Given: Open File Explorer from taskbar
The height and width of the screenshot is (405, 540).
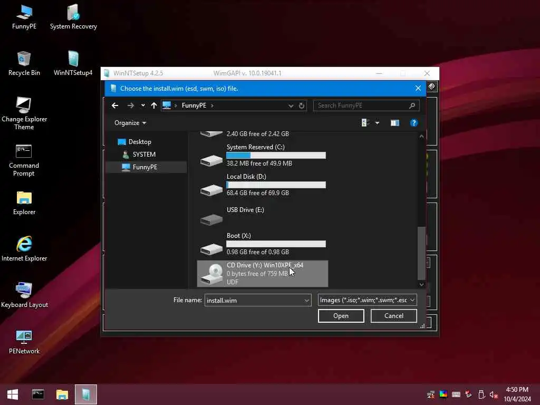Looking at the screenshot, I should pos(62,394).
